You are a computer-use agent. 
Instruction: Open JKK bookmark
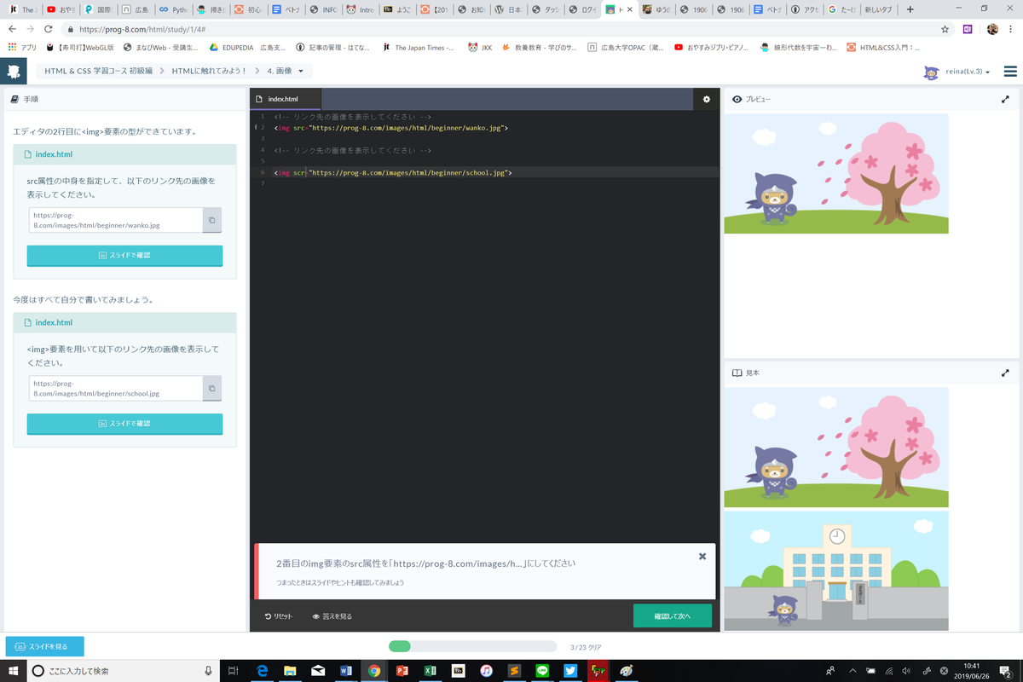point(481,48)
